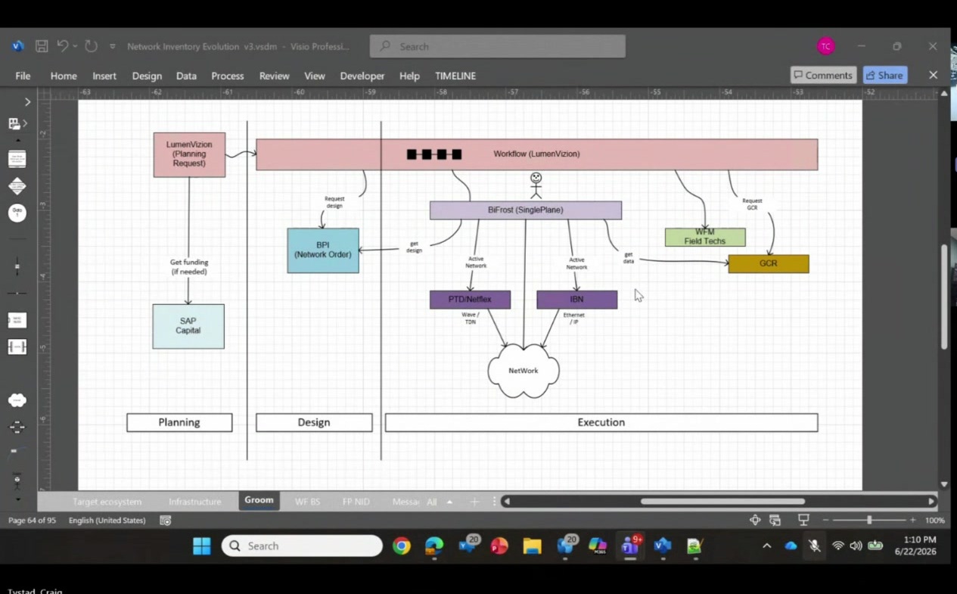Open the Developer ribbon tab
Image resolution: width=957 pixels, height=594 pixels.
tap(362, 76)
